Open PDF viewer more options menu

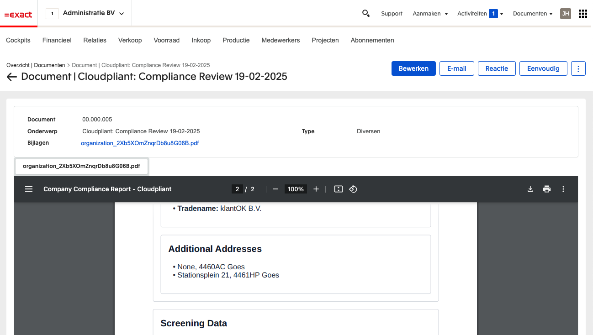click(x=563, y=189)
